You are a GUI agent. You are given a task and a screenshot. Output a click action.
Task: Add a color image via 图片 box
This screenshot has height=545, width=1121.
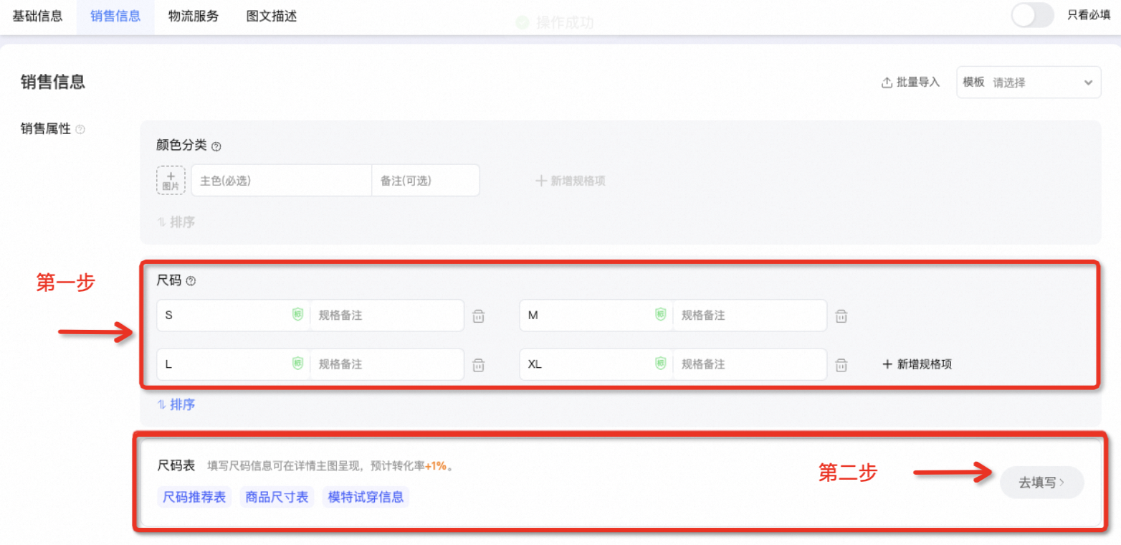[171, 180]
